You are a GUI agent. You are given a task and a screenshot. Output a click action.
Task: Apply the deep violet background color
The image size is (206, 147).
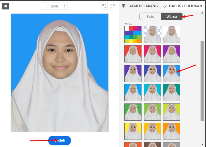[133, 73]
